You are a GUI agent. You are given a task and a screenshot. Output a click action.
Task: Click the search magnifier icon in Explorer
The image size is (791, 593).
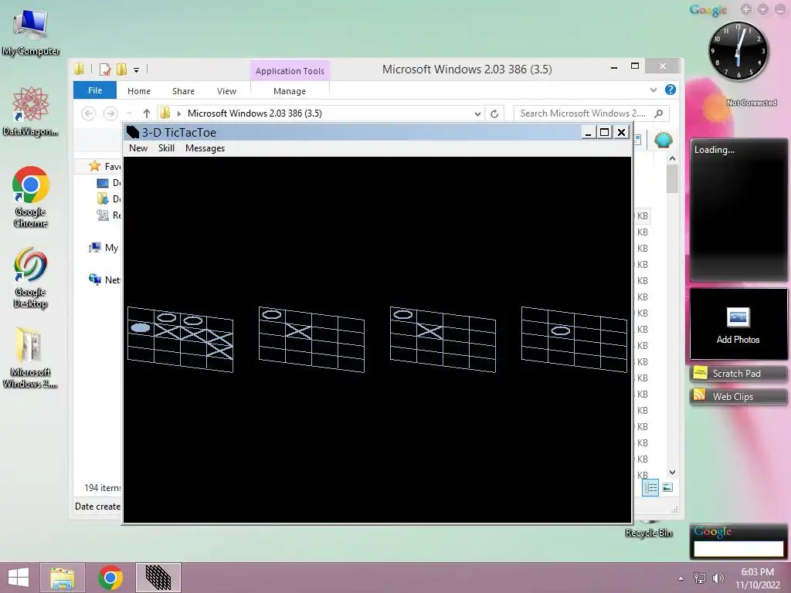pyautogui.click(x=658, y=114)
